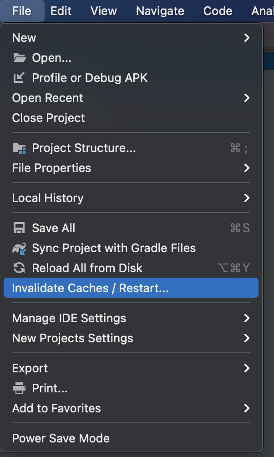274x457 pixels.
Task: Open the File Properties submenu
Action: coord(51,168)
